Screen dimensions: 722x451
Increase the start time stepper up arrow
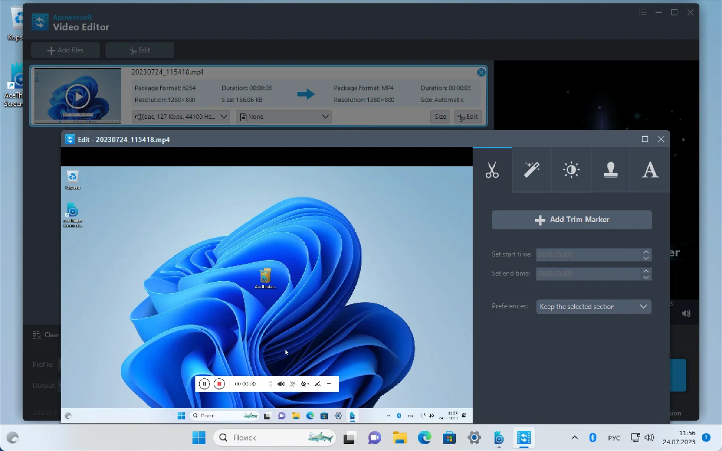click(x=646, y=251)
